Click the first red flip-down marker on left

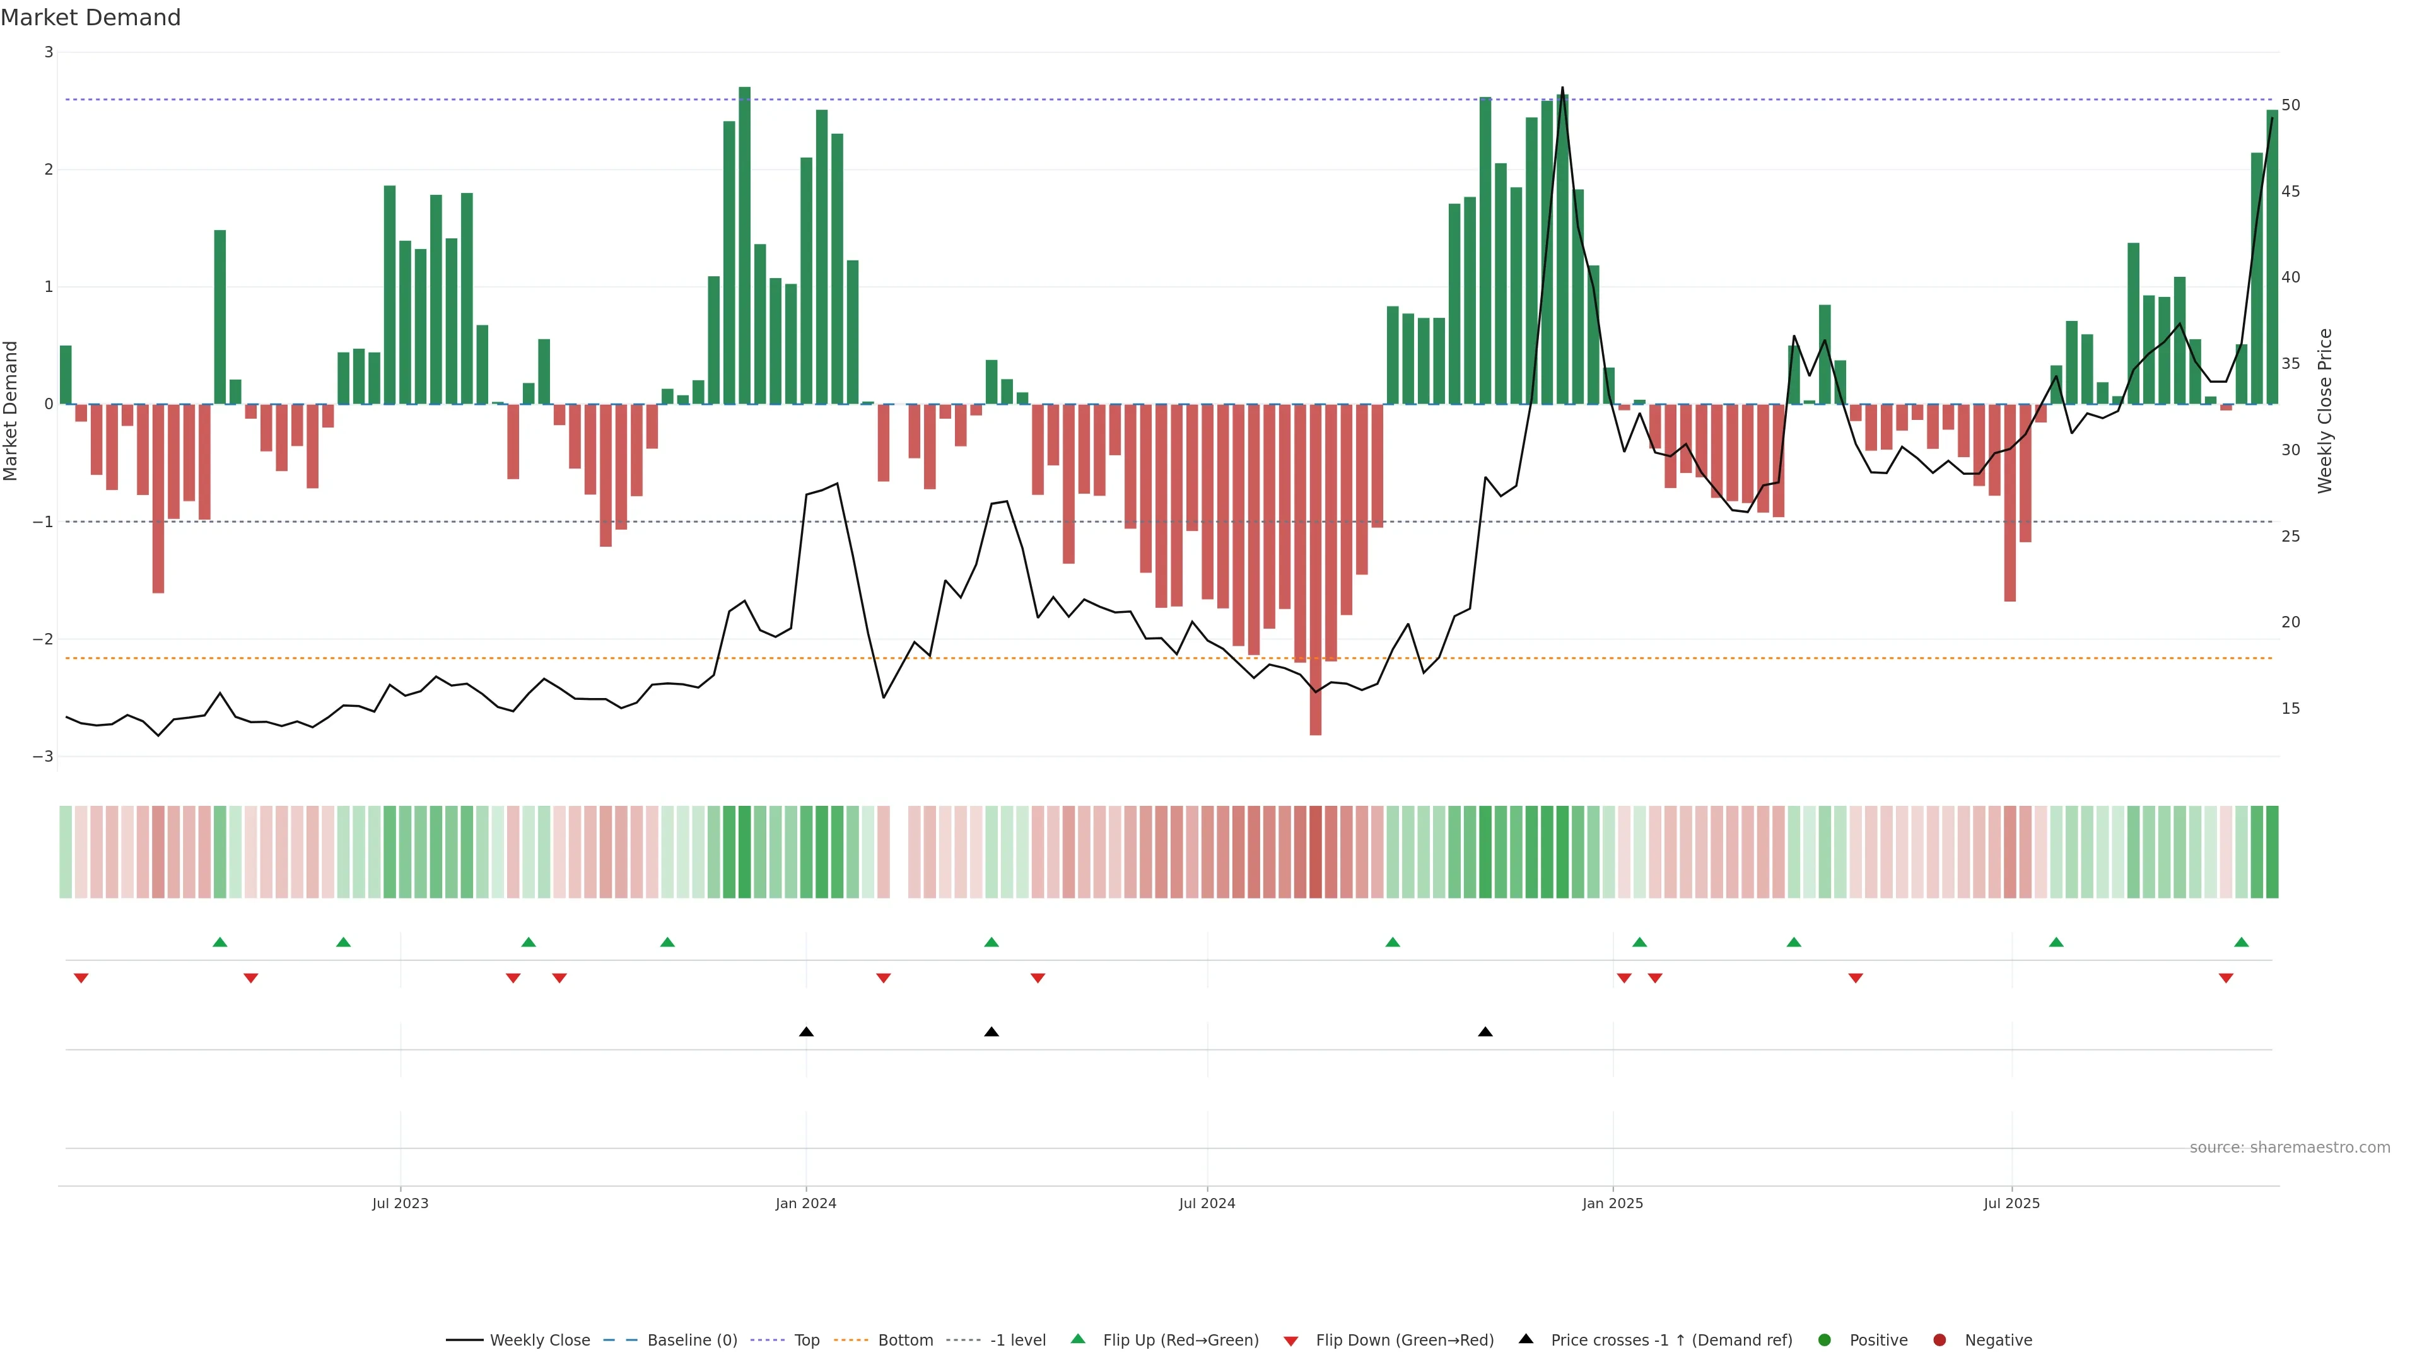click(x=81, y=979)
